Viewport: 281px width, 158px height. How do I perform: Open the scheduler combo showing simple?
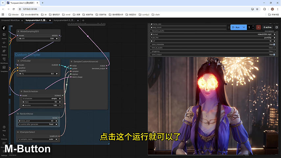[41, 98]
